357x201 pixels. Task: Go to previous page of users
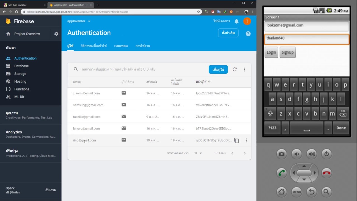coord(232,153)
